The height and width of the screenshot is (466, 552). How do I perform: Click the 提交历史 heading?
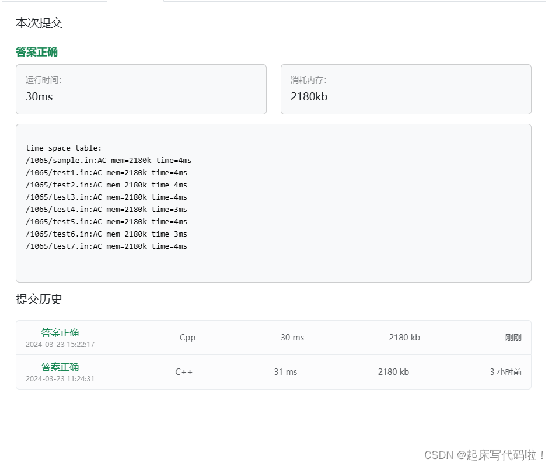tap(39, 300)
